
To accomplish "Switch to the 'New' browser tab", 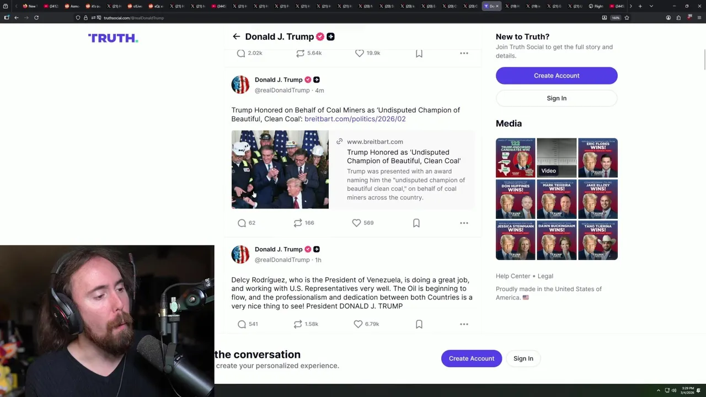I will pyautogui.click(x=29, y=6).
